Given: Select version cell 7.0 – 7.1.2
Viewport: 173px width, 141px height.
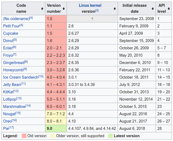Looking at the screenshot, I should click(x=56, y=114).
